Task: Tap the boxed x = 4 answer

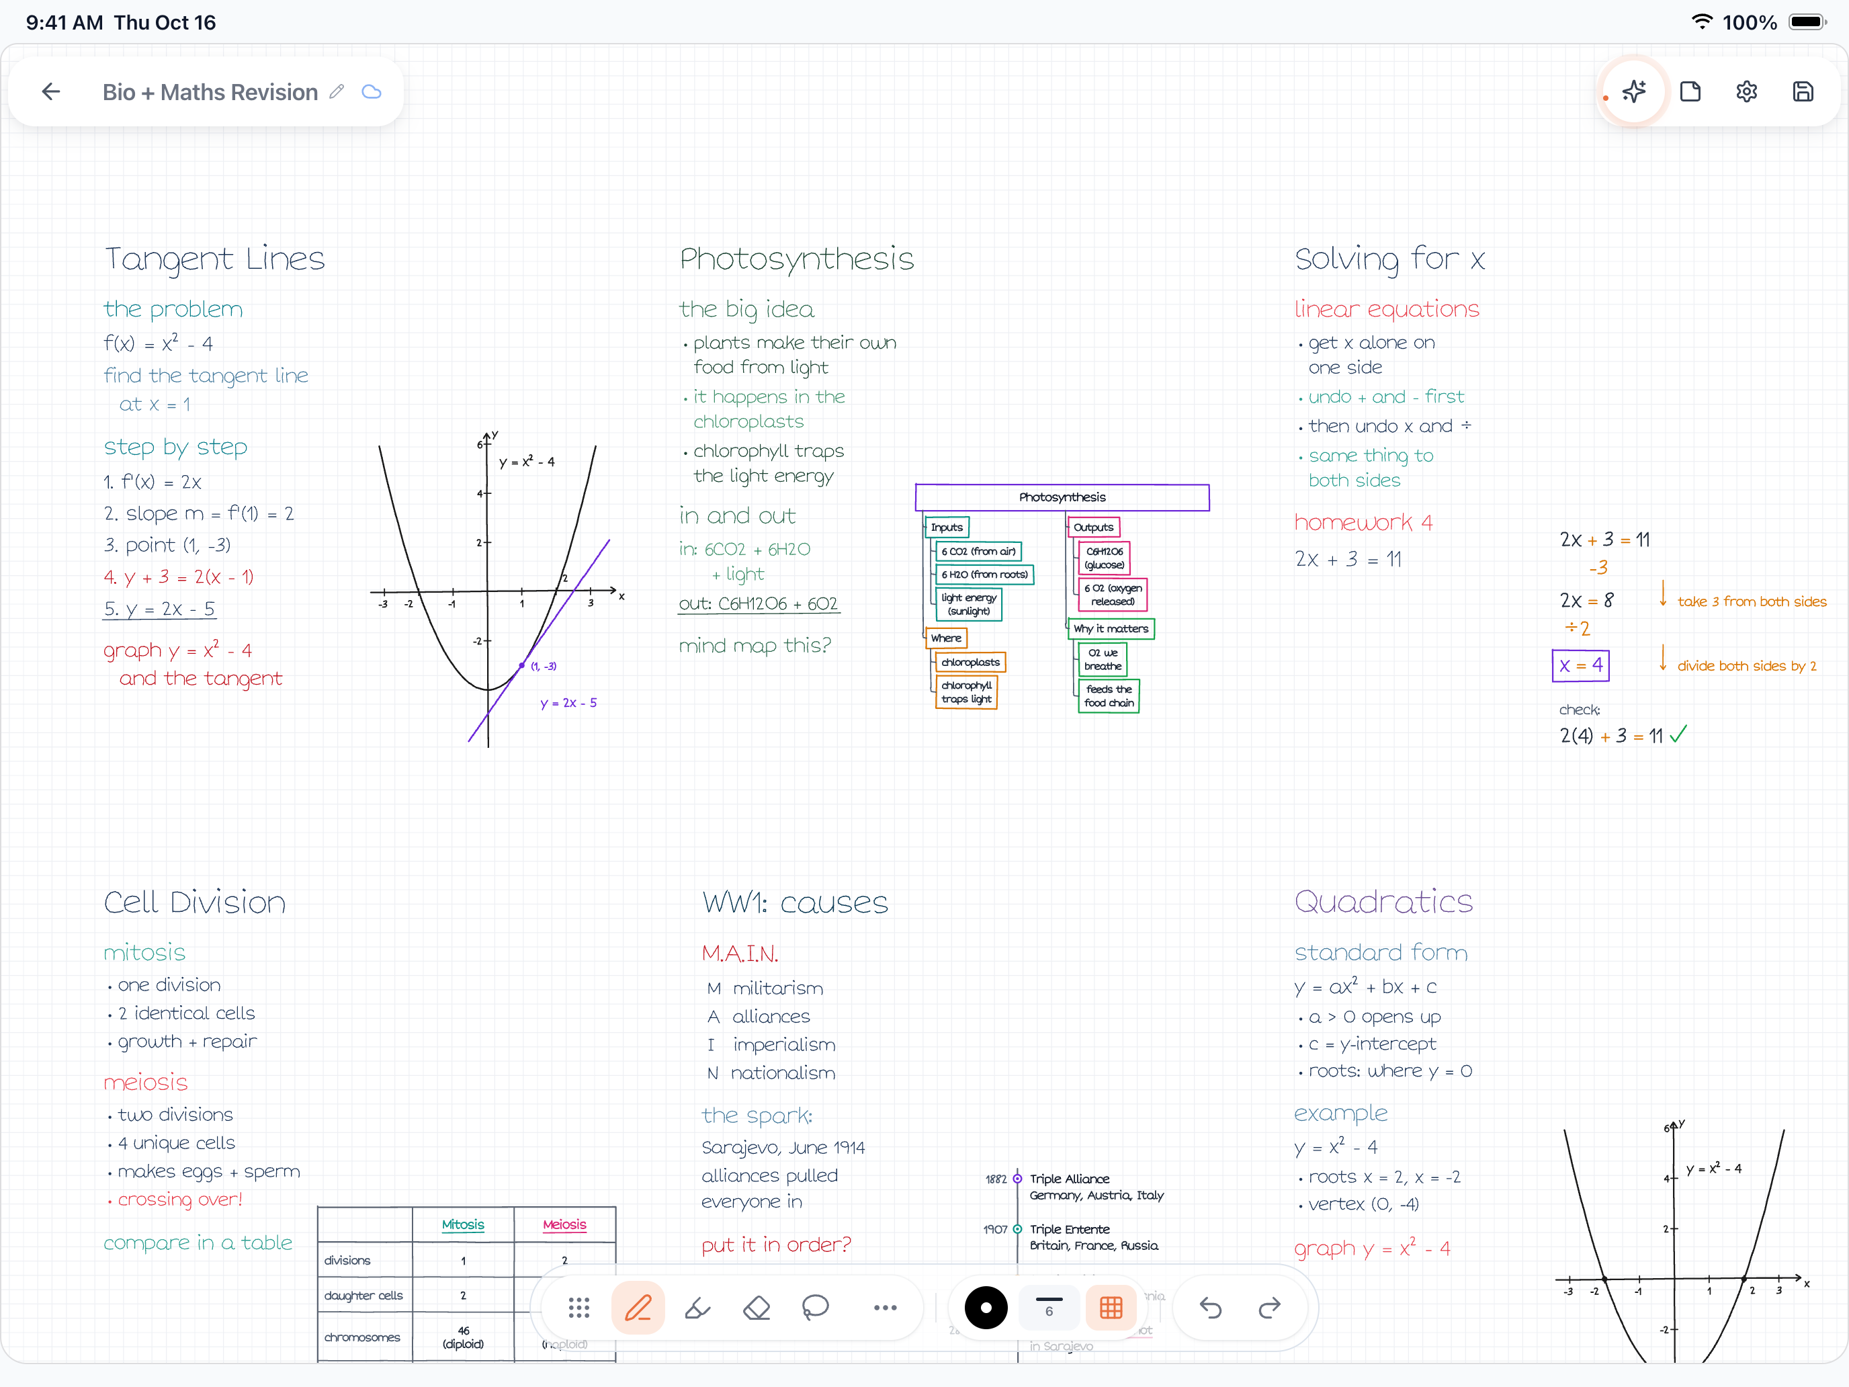Action: click(x=1581, y=665)
